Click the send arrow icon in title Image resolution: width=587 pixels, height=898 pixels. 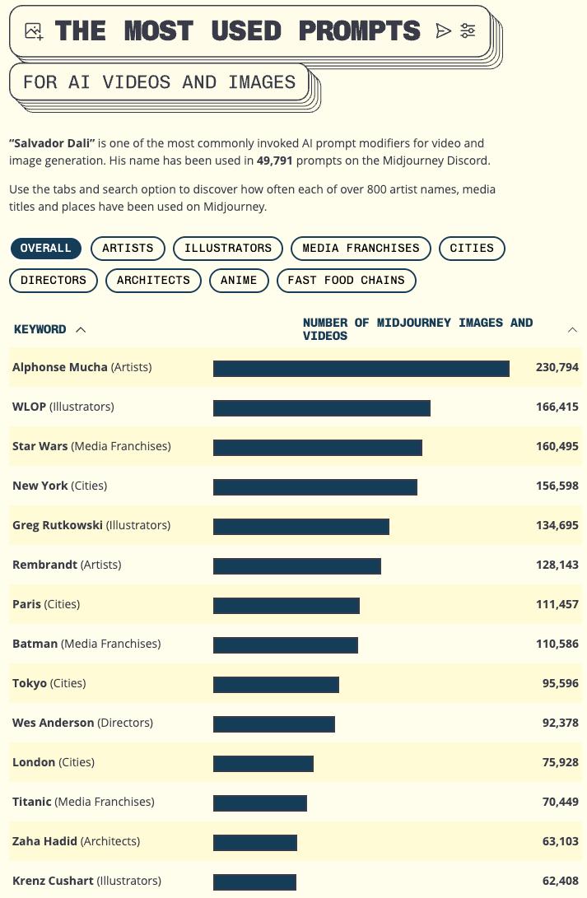pos(444,31)
